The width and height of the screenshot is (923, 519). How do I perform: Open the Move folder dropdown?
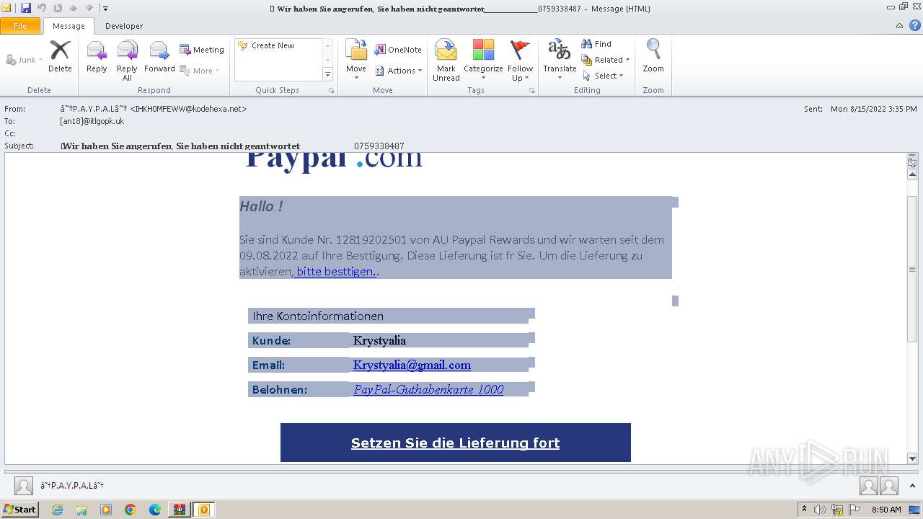point(356,60)
